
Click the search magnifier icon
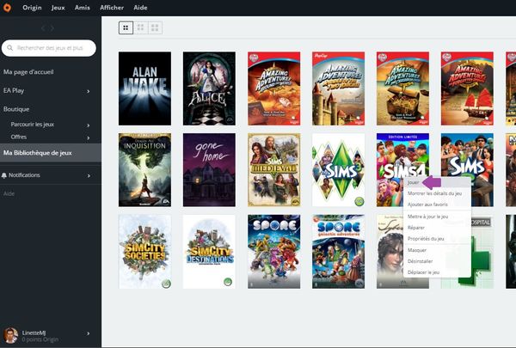9,48
